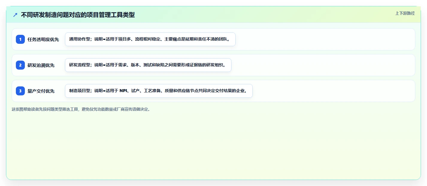Select the 任务透明度优先 label

click(43, 40)
